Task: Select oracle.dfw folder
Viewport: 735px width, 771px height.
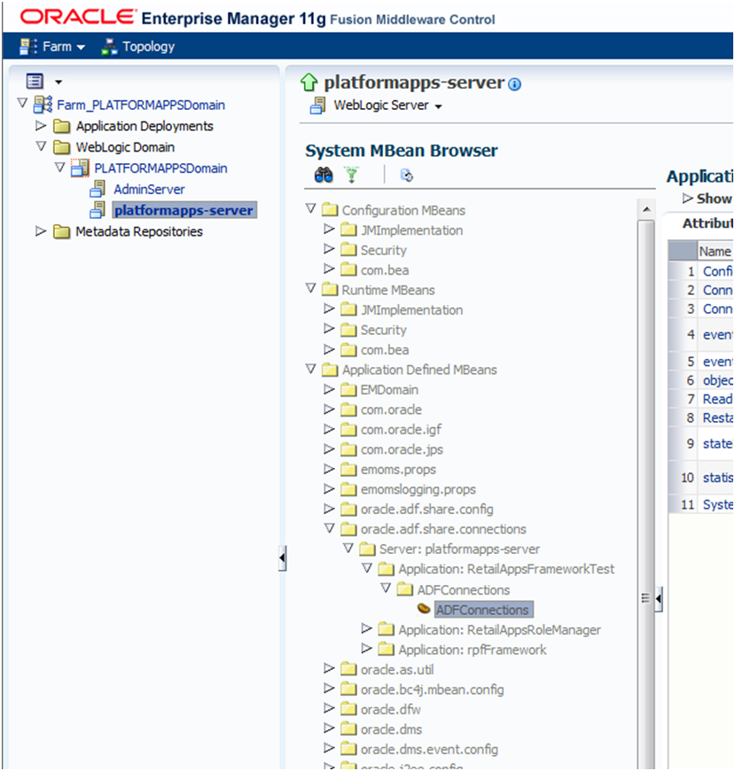Action: click(390, 710)
